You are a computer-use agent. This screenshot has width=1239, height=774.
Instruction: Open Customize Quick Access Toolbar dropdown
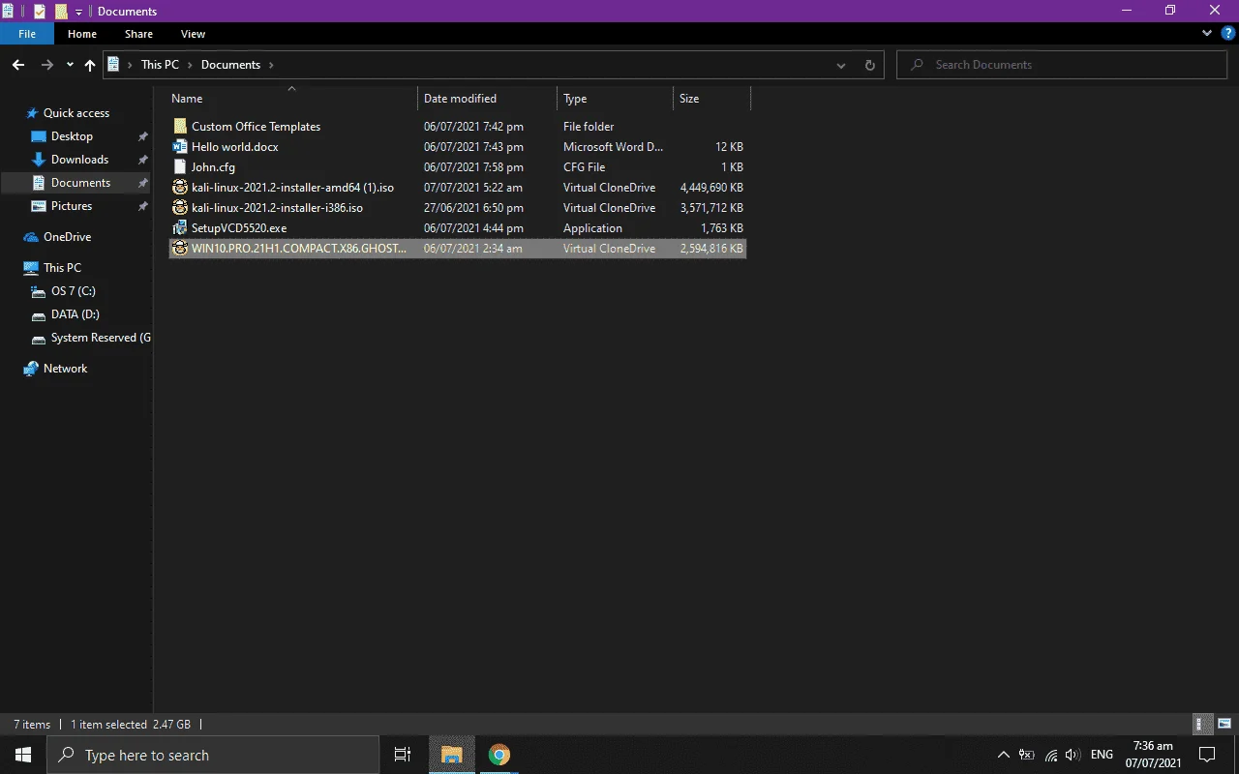(79, 12)
